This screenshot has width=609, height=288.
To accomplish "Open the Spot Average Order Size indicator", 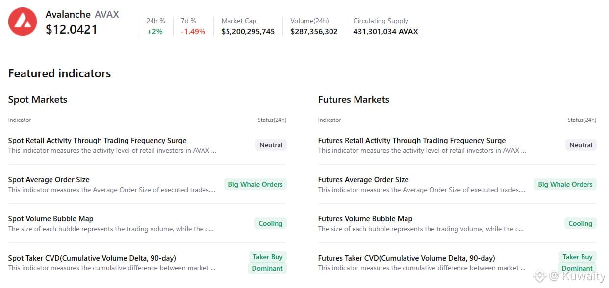I will (49, 180).
